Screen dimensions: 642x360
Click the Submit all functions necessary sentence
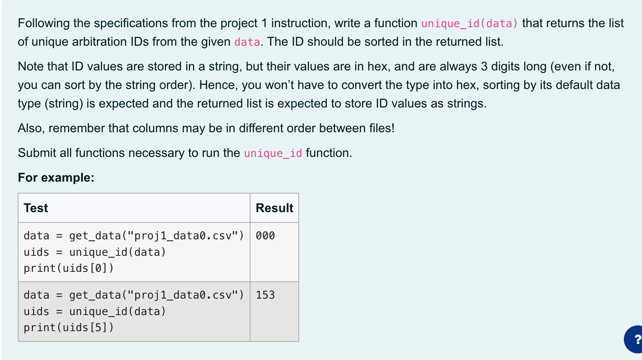pyautogui.click(x=185, y=153)
